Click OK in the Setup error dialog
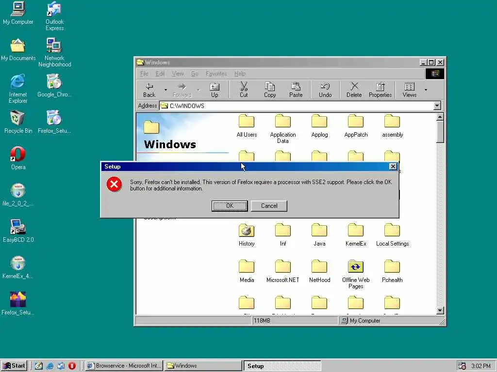The width and height of the screenshot is (497, 372). coord(230,206)
